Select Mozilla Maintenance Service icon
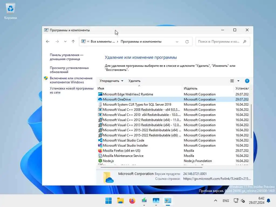 (100, 156)
